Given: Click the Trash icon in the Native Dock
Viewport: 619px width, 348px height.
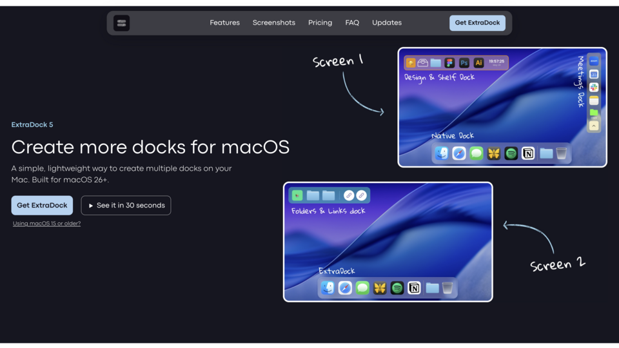Looking at the screenshot, I should tap(562, 153).
